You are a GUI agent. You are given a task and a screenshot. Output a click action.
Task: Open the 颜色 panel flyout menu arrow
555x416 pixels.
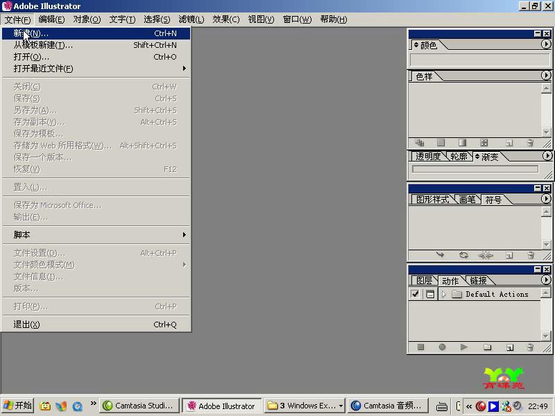(x=546, y=44)
